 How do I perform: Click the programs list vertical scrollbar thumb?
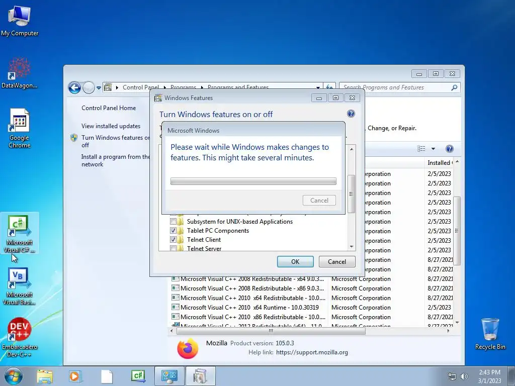(x=457, y=230)
